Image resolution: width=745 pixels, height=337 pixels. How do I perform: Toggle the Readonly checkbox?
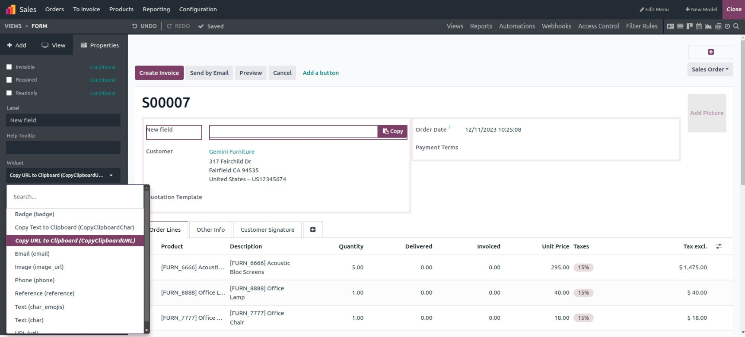click(9, 93)
